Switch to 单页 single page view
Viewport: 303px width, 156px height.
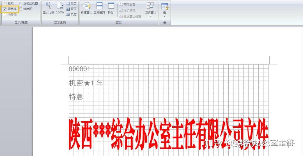(71, 3)
